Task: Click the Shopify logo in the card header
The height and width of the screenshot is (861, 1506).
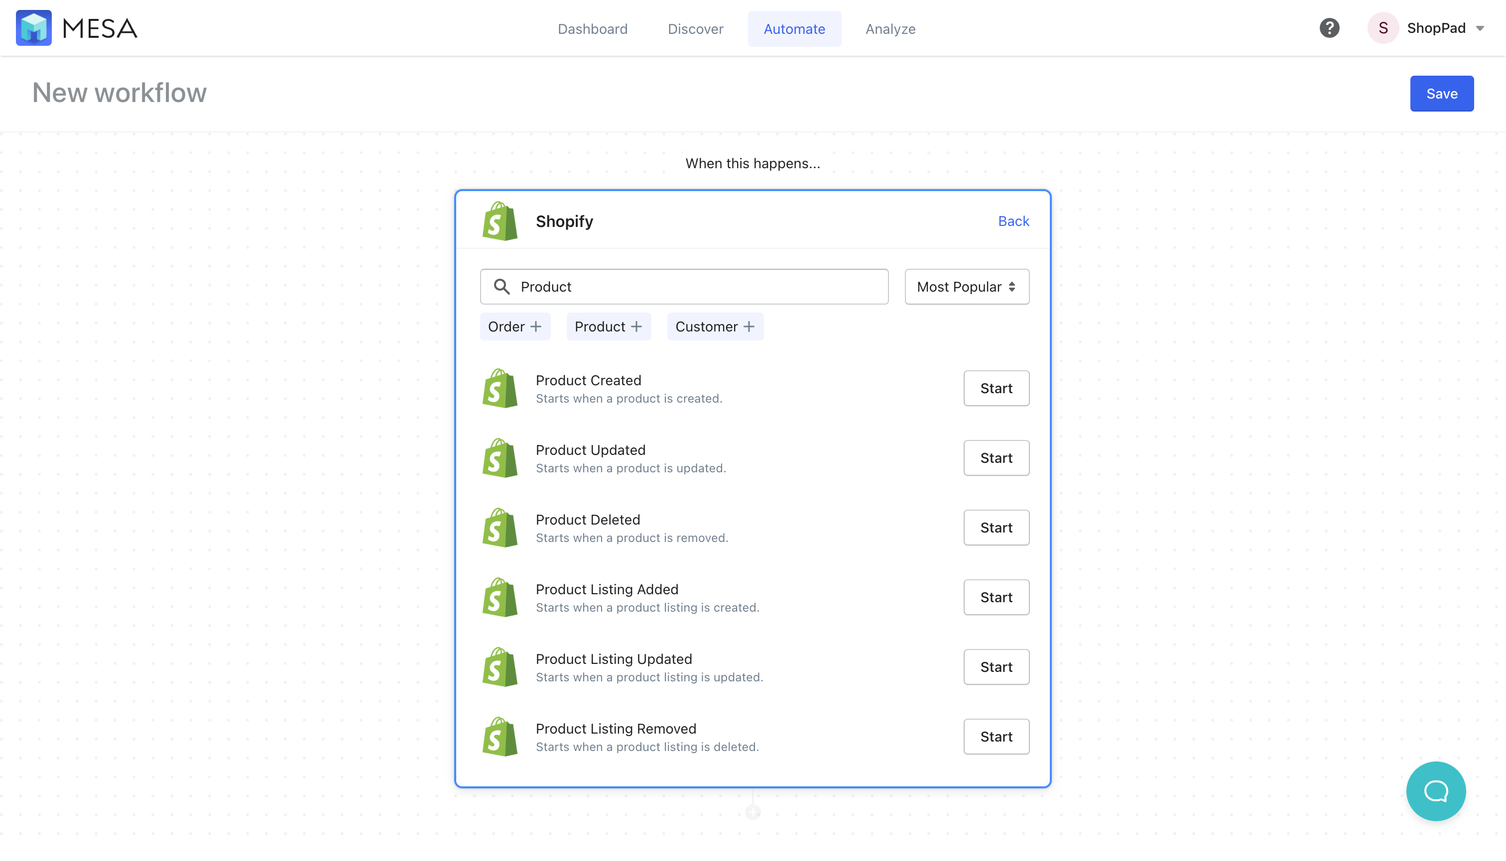Action: (500, 221)
